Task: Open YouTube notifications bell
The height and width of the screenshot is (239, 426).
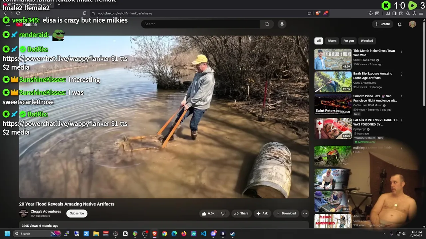Action: [400, 24]
